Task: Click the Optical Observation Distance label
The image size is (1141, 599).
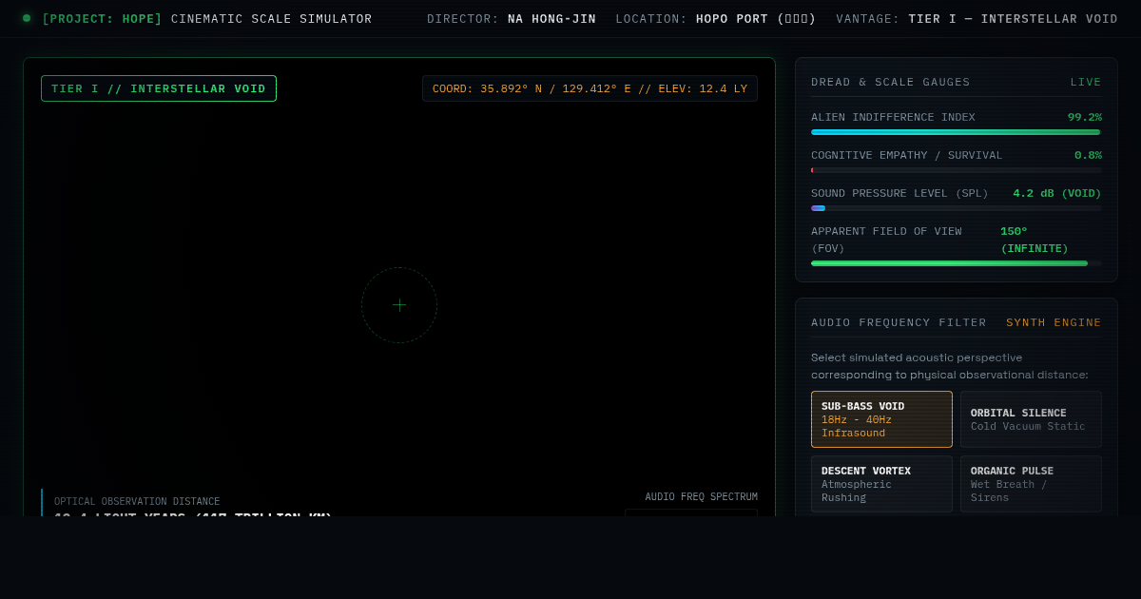Action: pyautogui.click(x=137, y=501)
